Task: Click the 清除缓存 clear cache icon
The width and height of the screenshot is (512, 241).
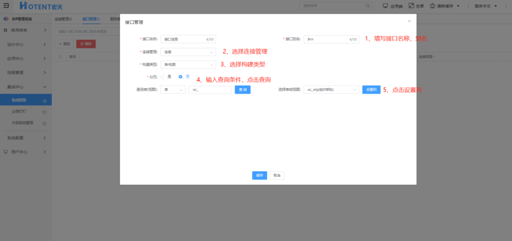Action: 433,5
